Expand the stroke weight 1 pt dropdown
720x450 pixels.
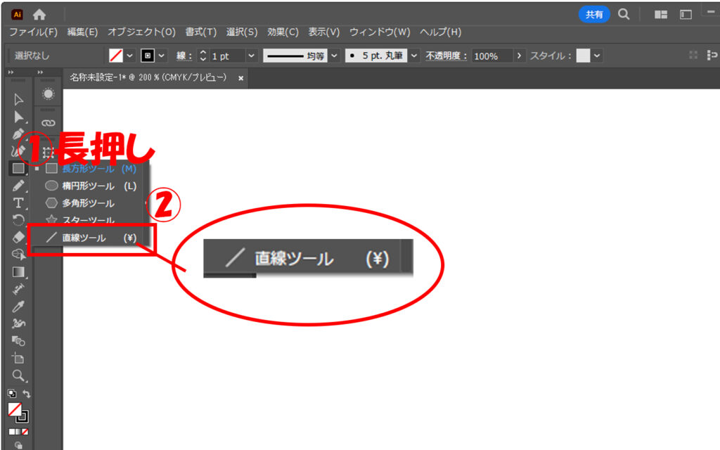(x=252, y=56)
